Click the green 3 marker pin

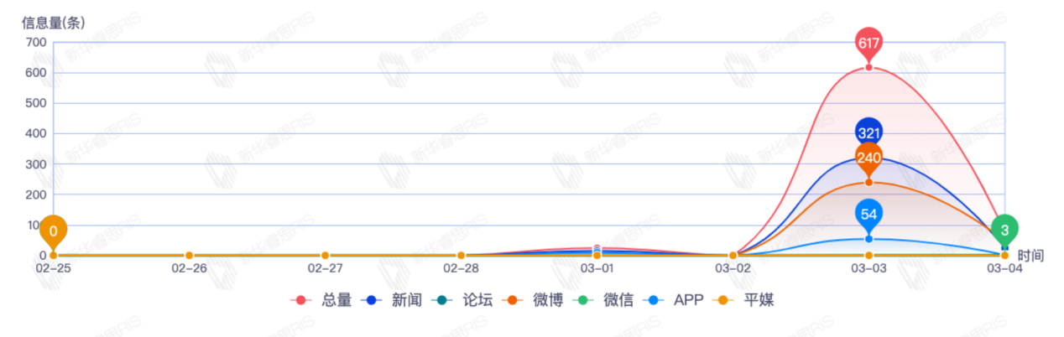(1004, 231)
